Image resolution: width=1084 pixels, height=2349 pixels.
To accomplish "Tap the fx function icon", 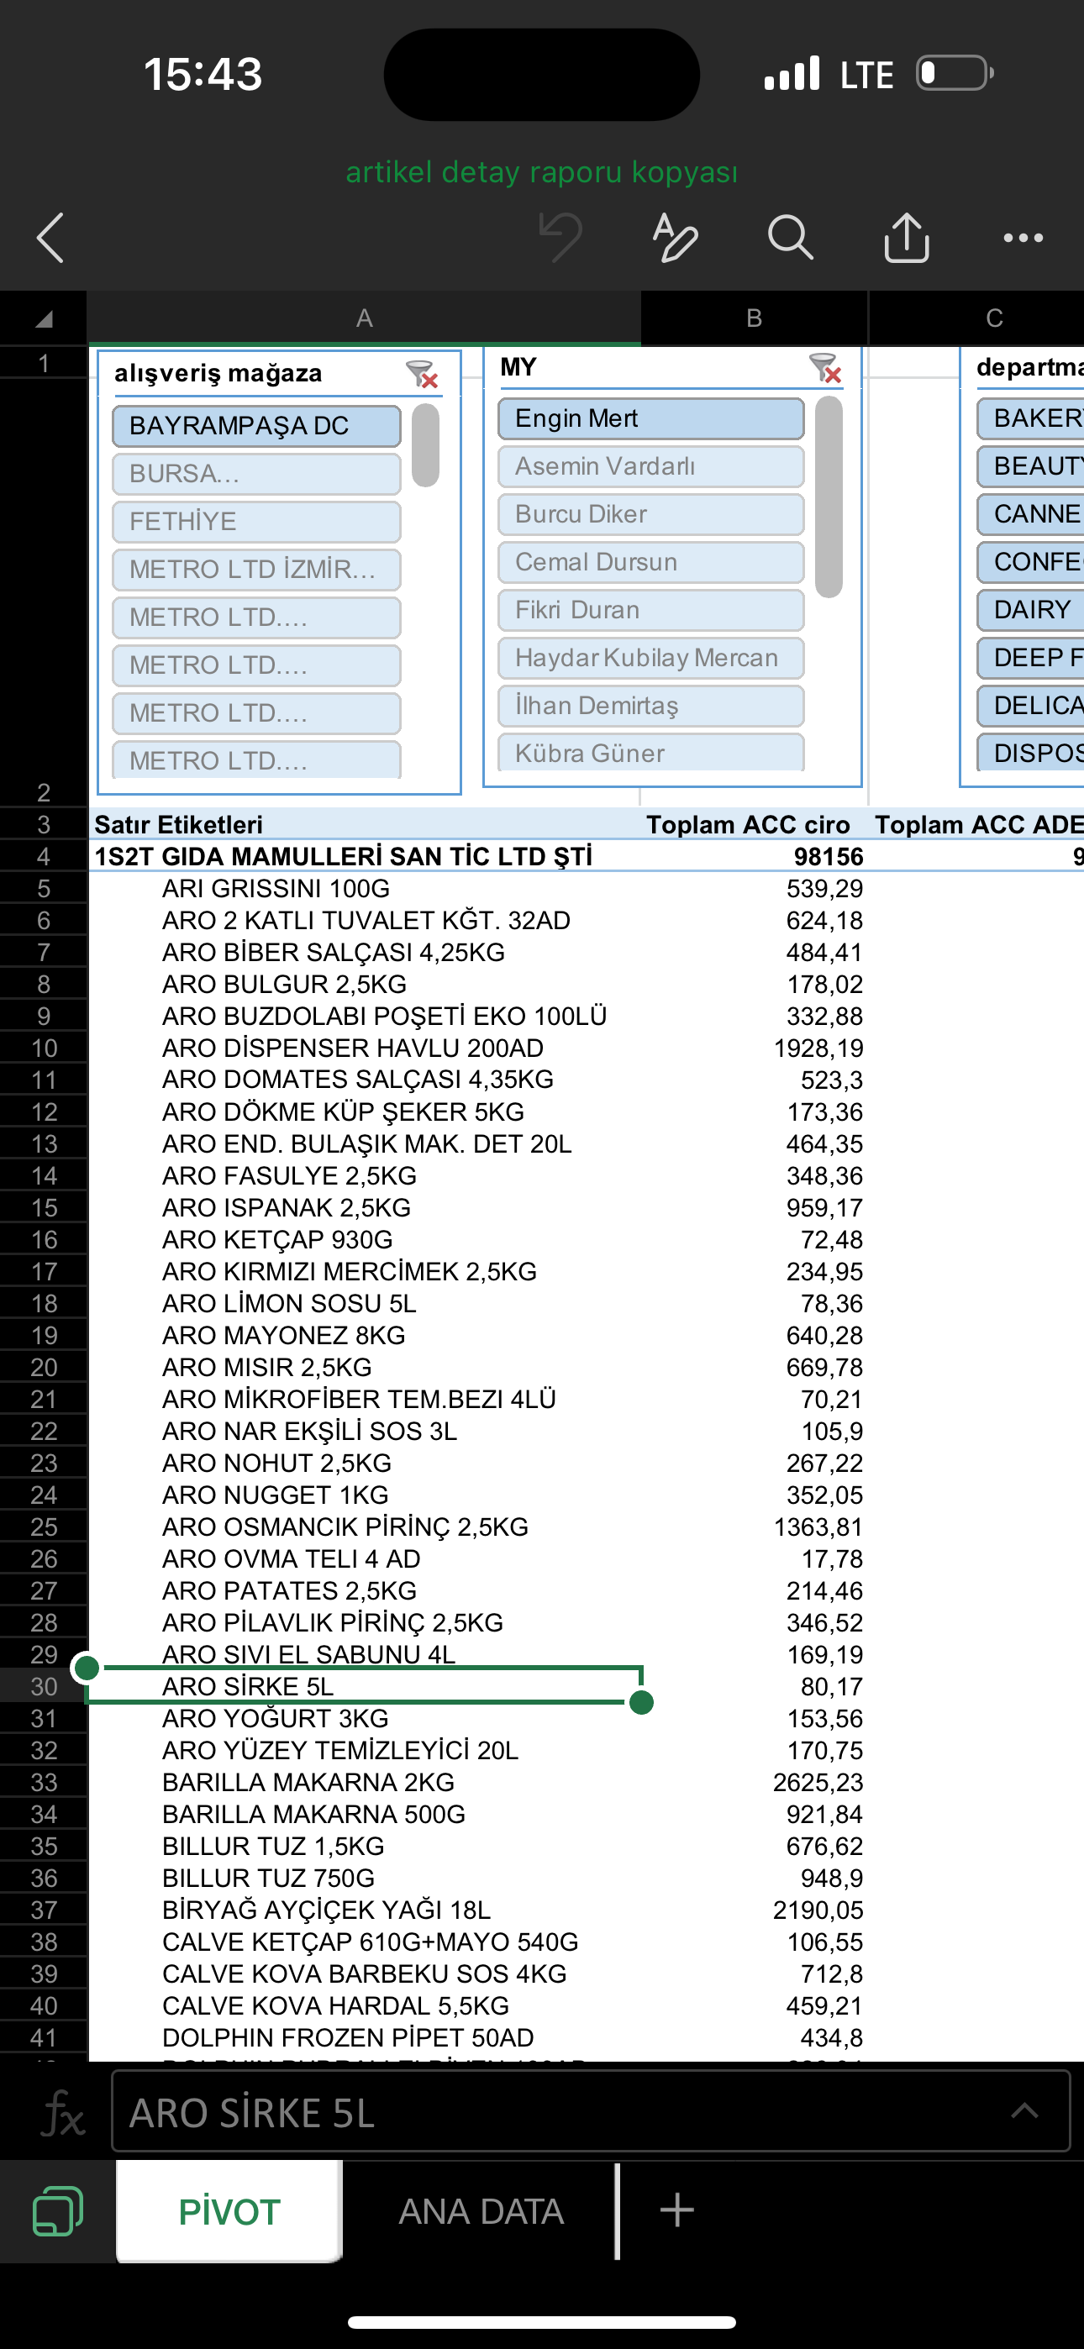I will click(x=63, y=2114).
